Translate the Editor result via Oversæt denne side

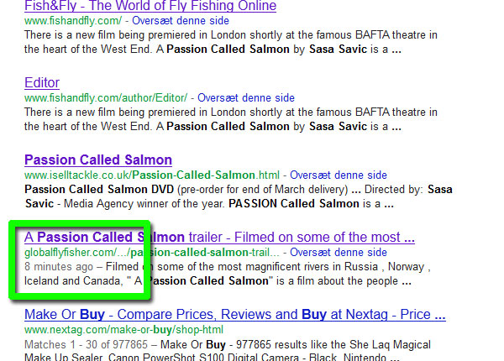pos(245,97)
